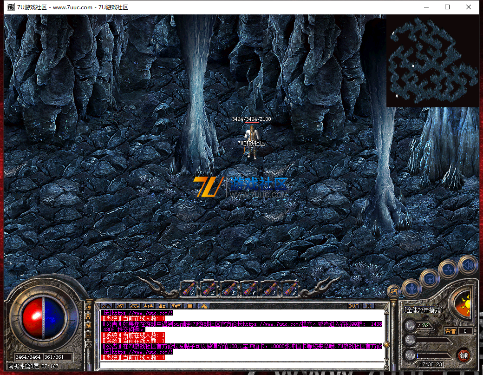The height and width of the screenshot is (375, 483).
Task: Use the scroll item in belt slot 5
Action: coord(270,289)
